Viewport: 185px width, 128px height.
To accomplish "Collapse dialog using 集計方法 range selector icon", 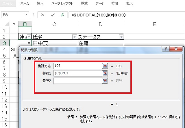I will click(x=105, y=66).
